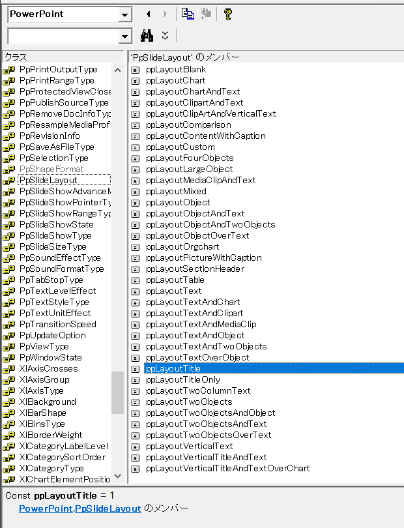
Task: Go back with the left arrow button
Action: [x=149, y=14]
